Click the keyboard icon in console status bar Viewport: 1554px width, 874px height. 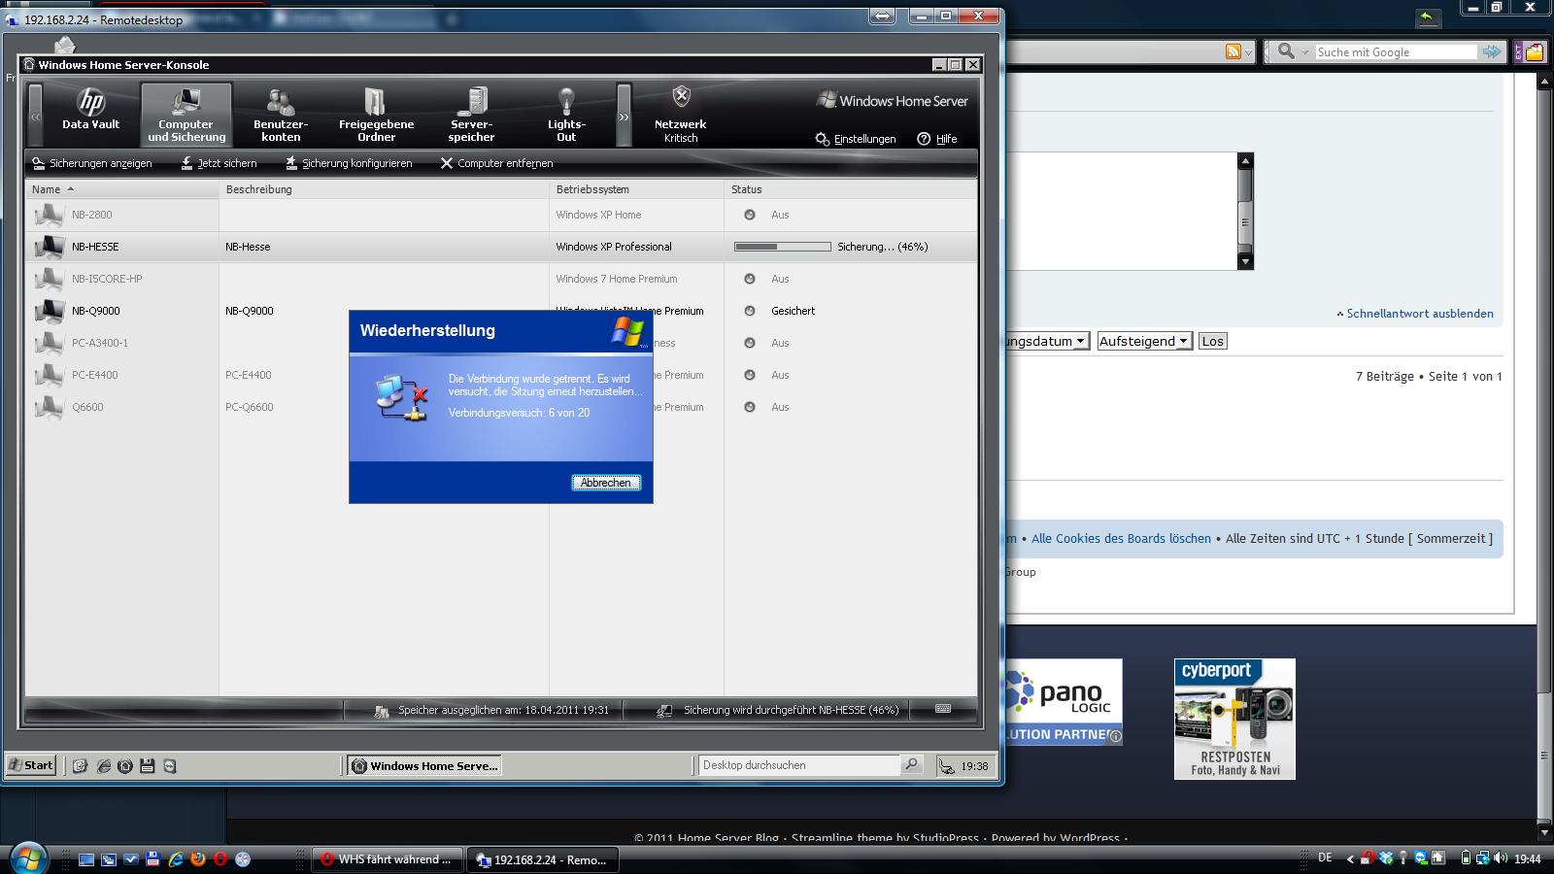coord(943,709)
